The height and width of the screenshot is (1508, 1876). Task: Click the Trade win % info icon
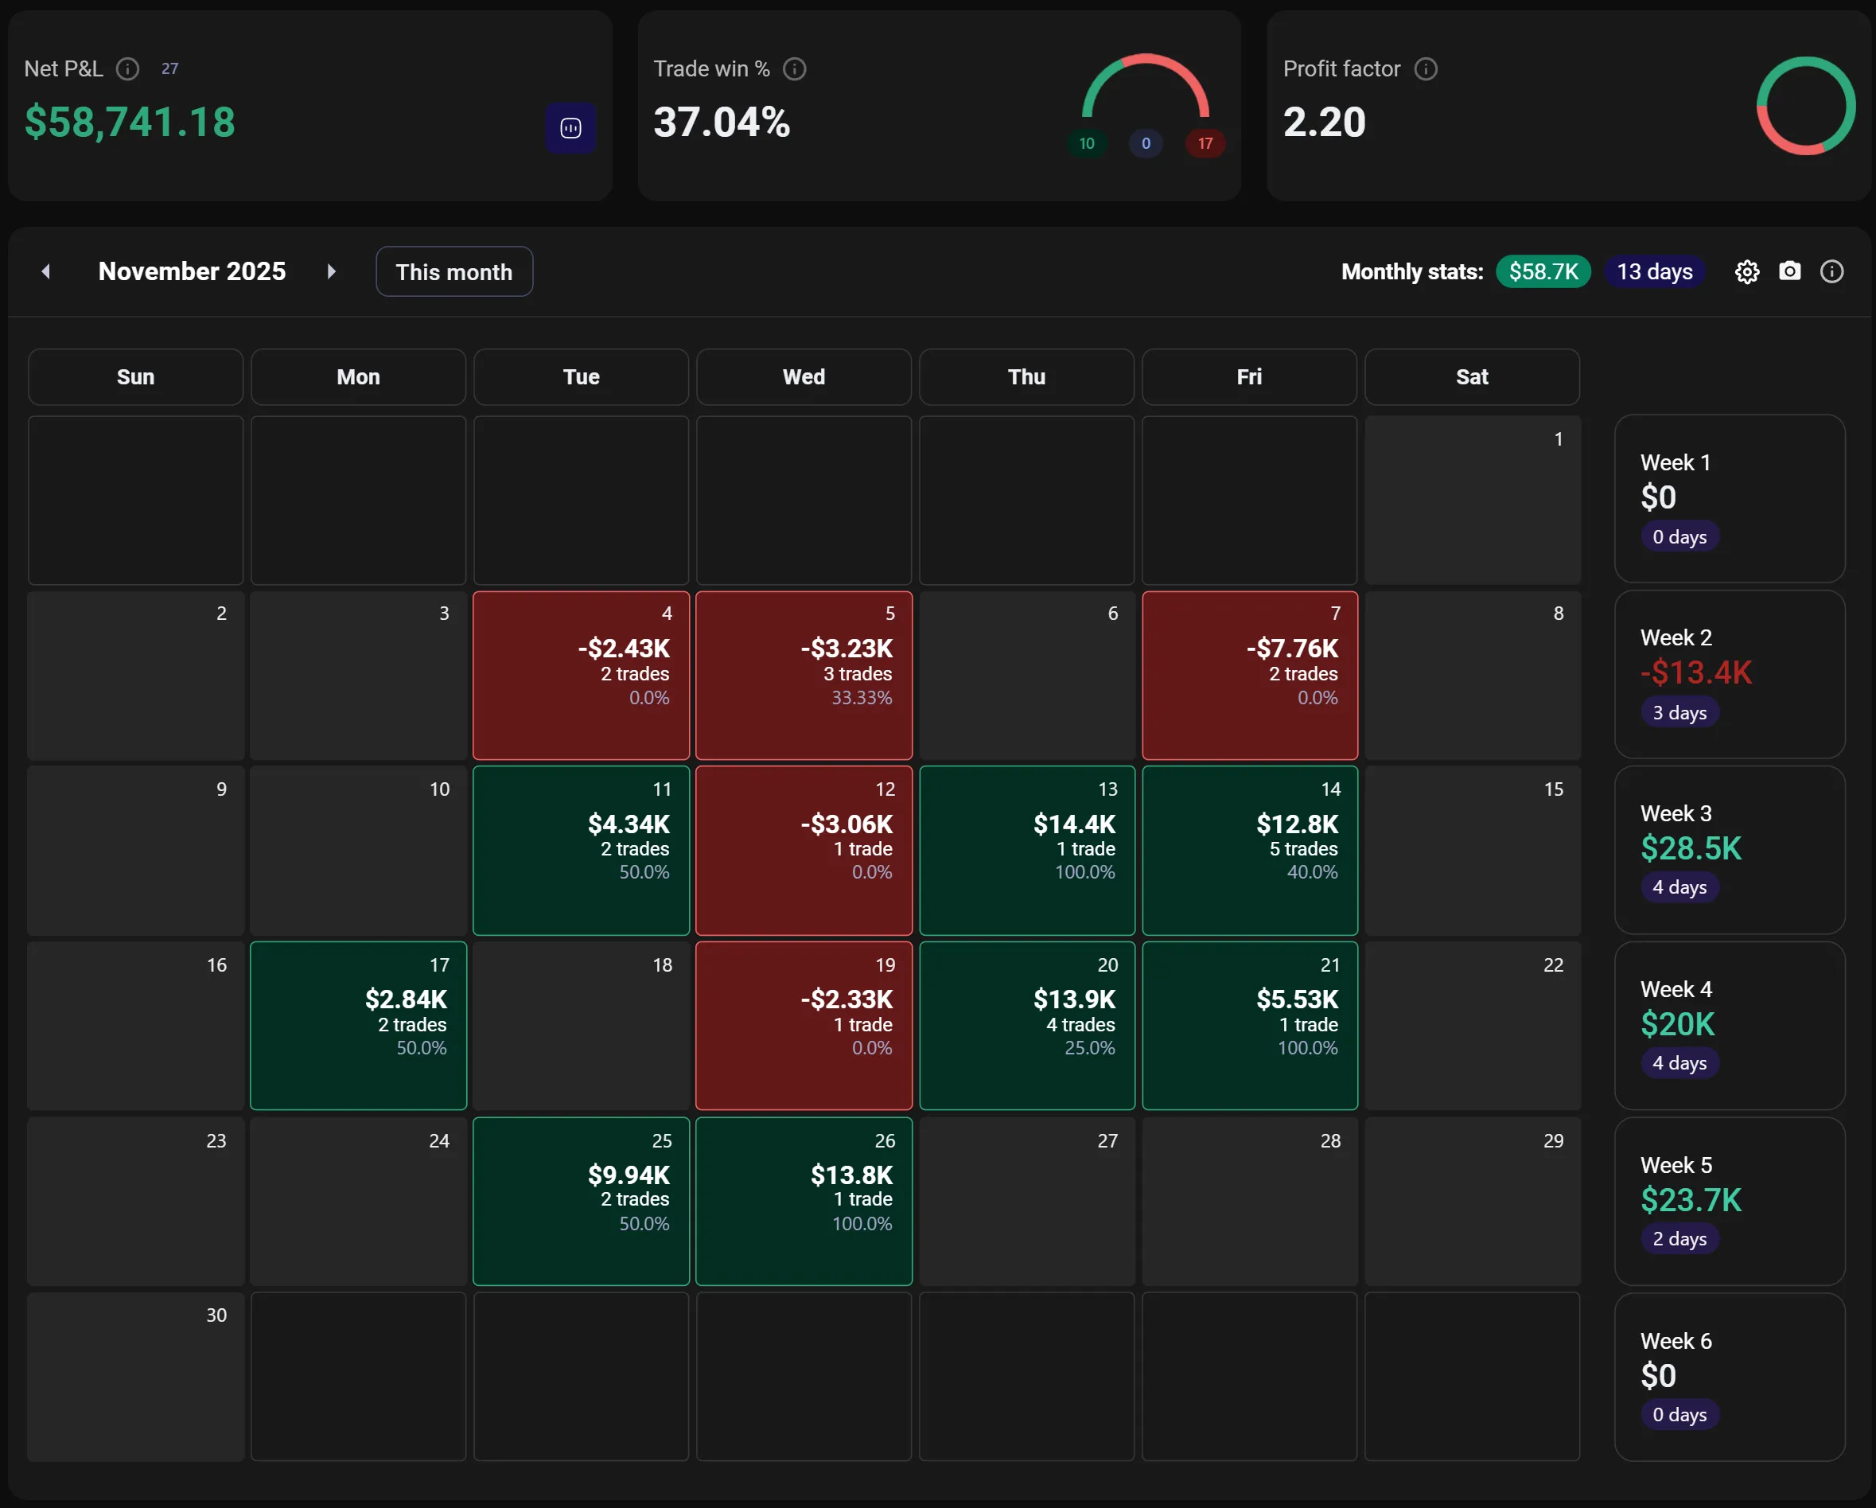point(795,68)
